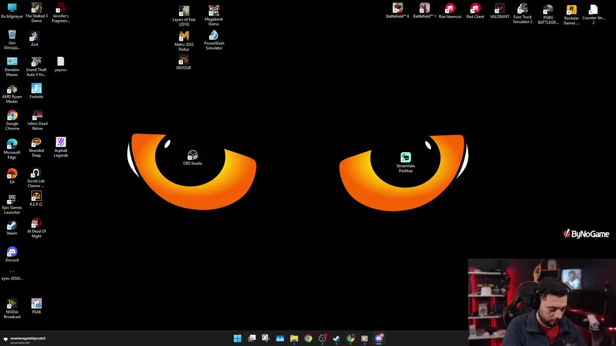Open File Explorer from taskbar

pos(294,338)
